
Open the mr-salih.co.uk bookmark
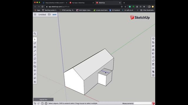coord(127,10)
